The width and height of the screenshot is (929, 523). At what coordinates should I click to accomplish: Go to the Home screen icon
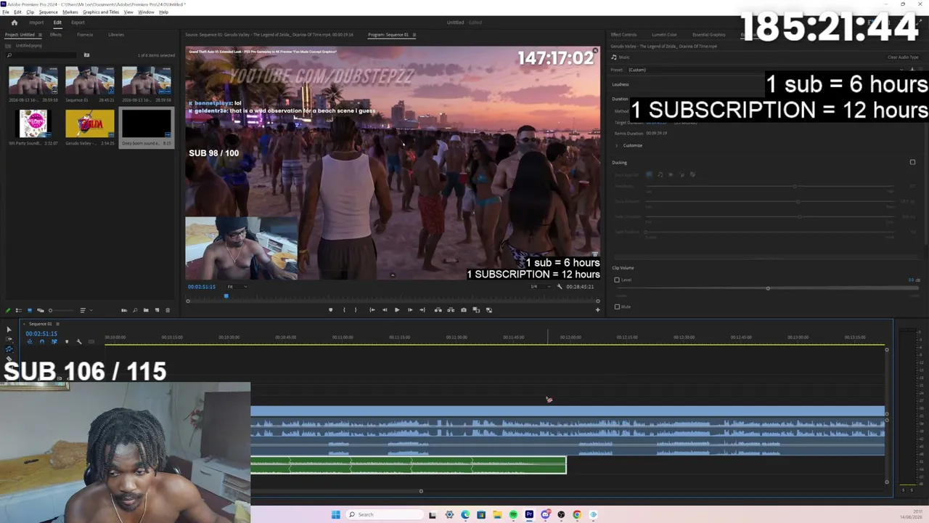14,23
